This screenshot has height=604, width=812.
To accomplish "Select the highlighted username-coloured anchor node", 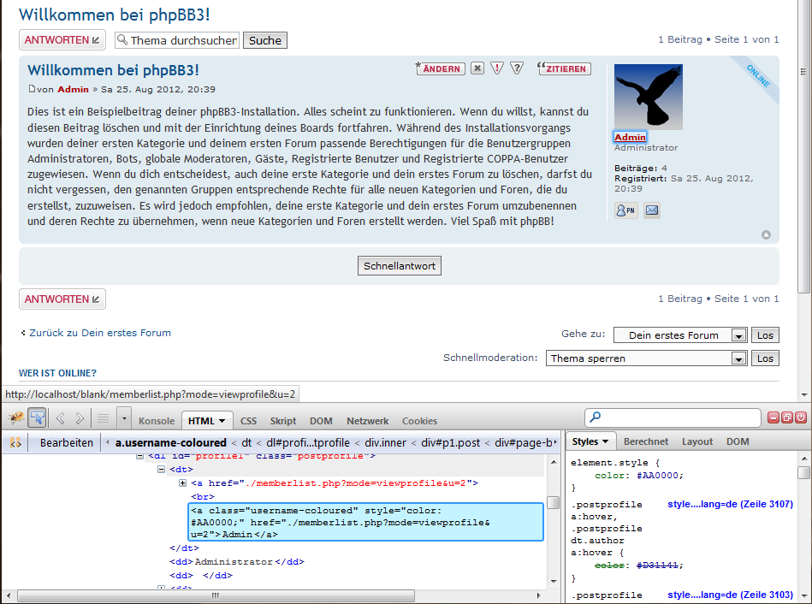I will tap(366, 522).
